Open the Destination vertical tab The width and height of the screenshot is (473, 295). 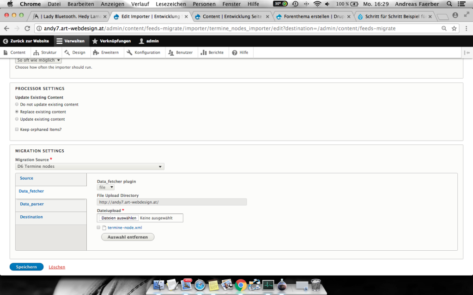[31, 217]
